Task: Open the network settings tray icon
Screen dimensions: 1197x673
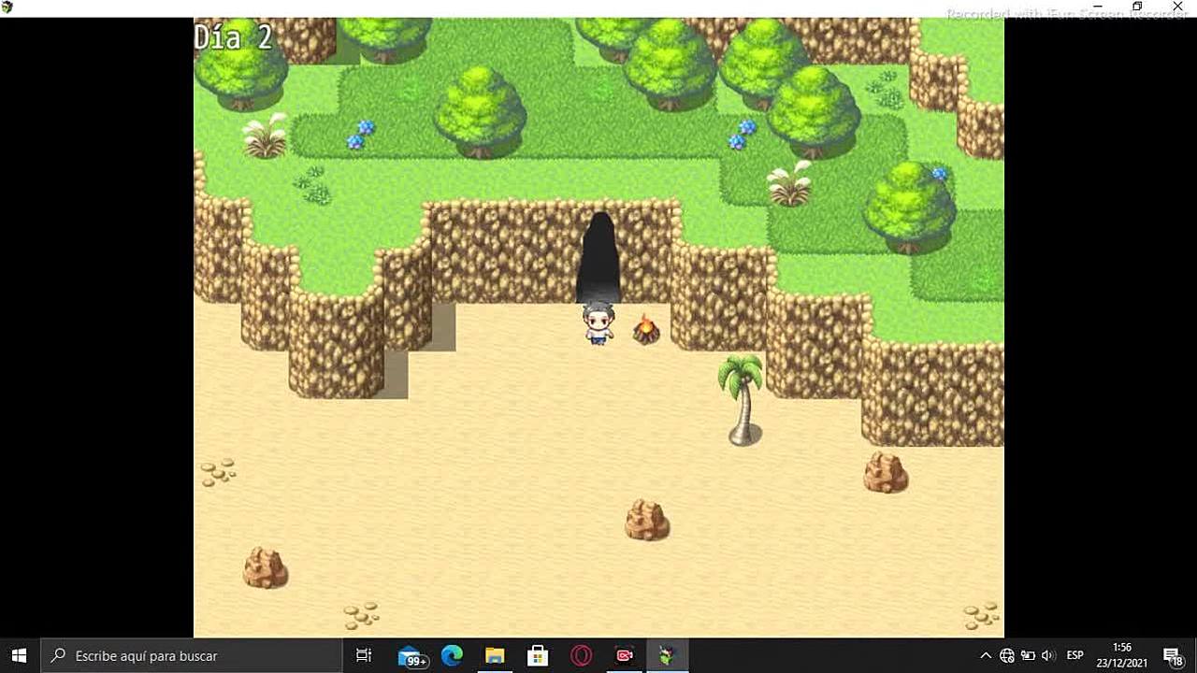Action: 1007,655
